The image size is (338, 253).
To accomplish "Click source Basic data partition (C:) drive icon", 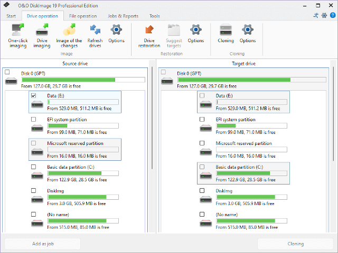I will tap(37, 176).
